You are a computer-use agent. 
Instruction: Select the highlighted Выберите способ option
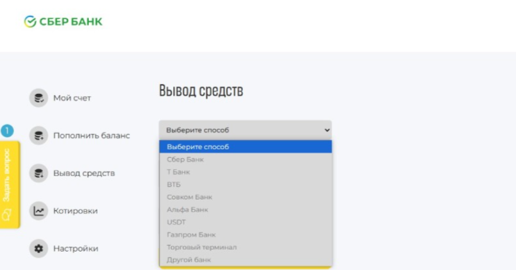(x=245, y=147)
